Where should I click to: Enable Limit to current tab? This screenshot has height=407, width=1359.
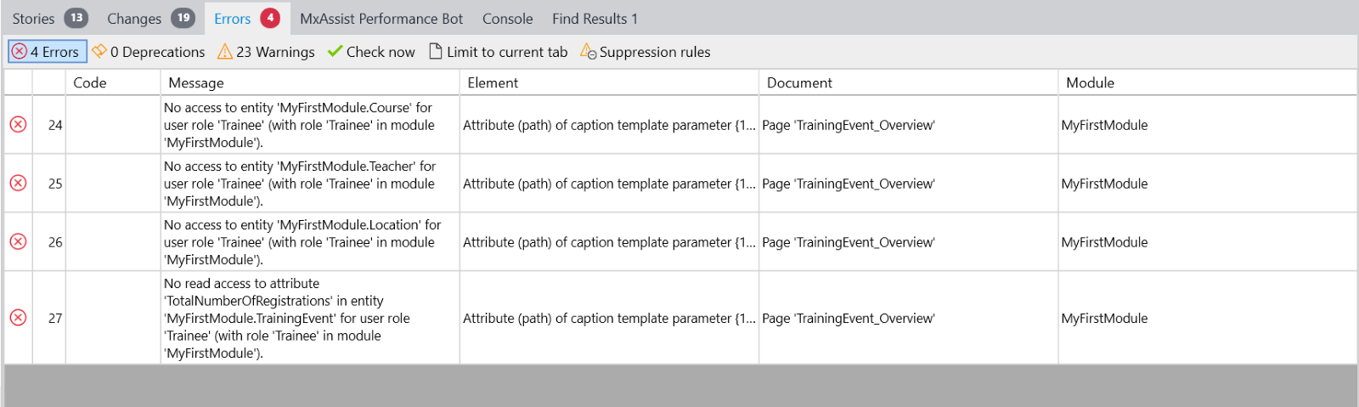pyautogui.click(x=499, y=52)
